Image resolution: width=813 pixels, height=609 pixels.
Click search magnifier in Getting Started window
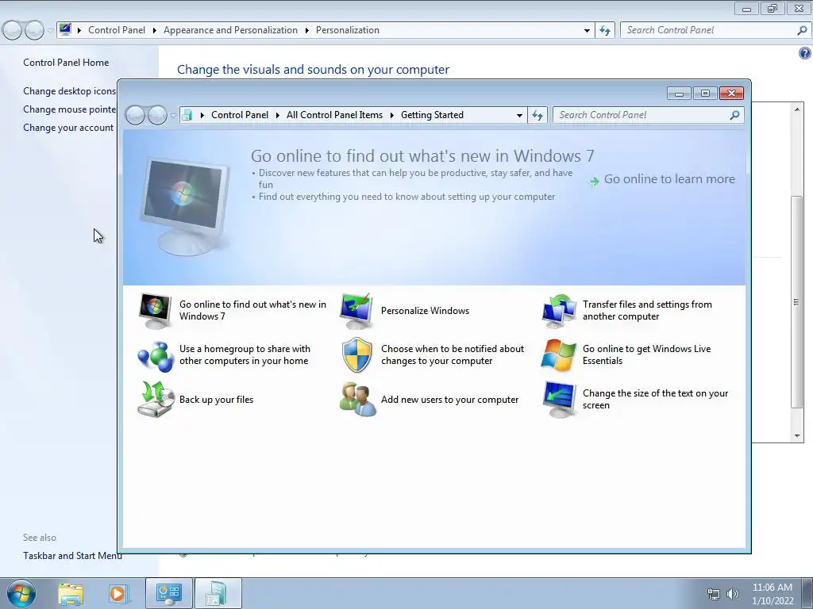734,115
